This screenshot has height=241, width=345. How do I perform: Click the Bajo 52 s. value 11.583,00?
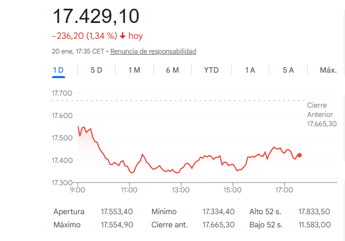tap(314, 225)
